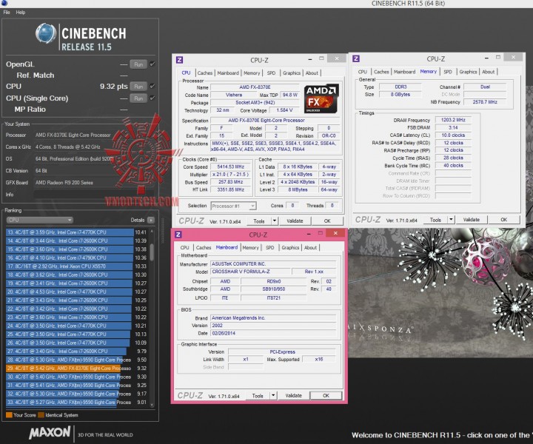Open the Processor #1 selection dropdown

pos(233,206)
